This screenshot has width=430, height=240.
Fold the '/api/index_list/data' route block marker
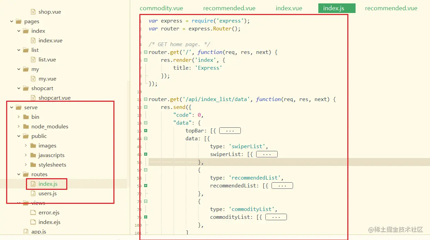click(146, 99)
